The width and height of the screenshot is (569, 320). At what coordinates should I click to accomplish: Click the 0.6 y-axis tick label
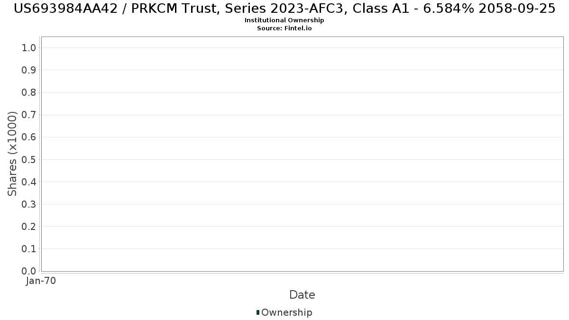[29, 137]
